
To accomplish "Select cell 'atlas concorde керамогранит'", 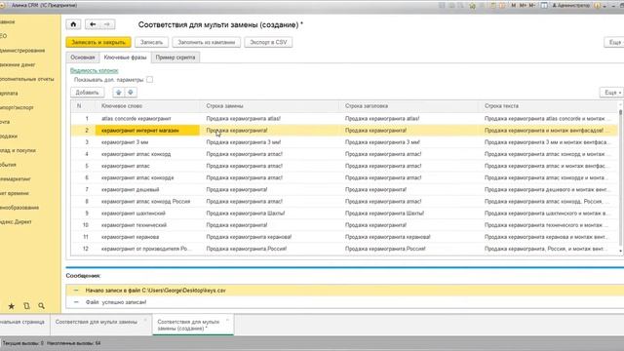I will [147, 119].
